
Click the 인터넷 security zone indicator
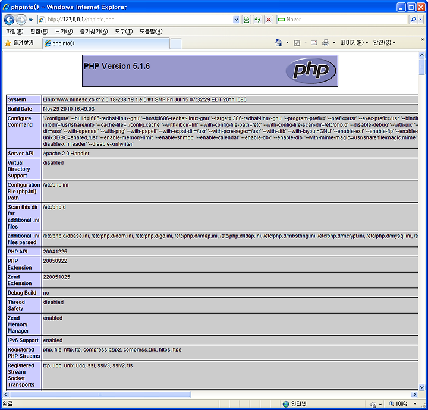coord(295,404)
